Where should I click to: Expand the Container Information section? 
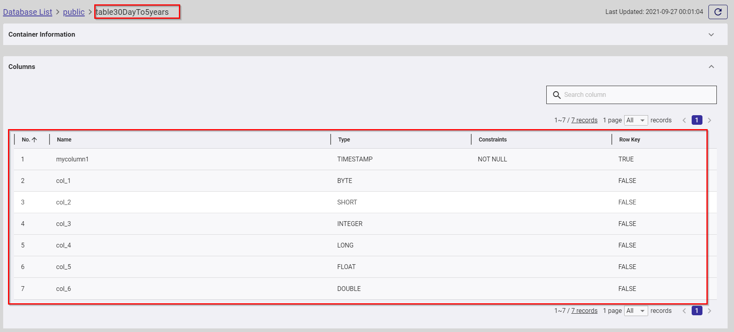(x=711, y=35)
